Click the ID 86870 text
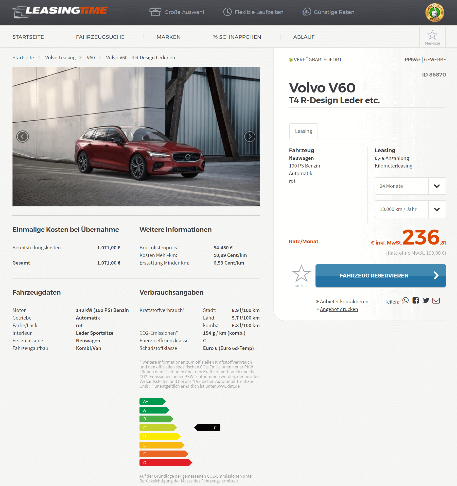The height and width of the screenshot is (486, 457). click(434, 75)
